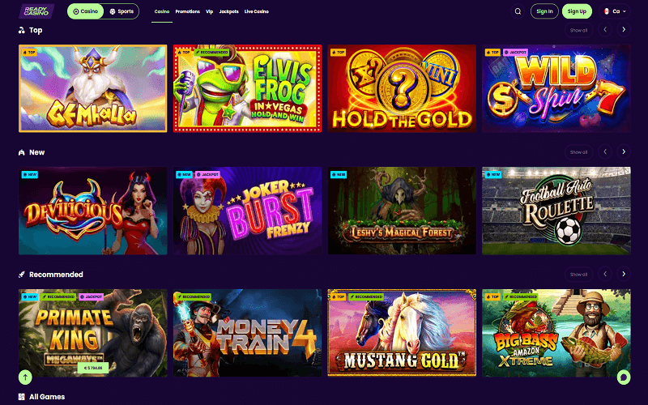Open the Promotions menu item
Image resolution: width=648 pixels, height=405 pixels.
188,11
